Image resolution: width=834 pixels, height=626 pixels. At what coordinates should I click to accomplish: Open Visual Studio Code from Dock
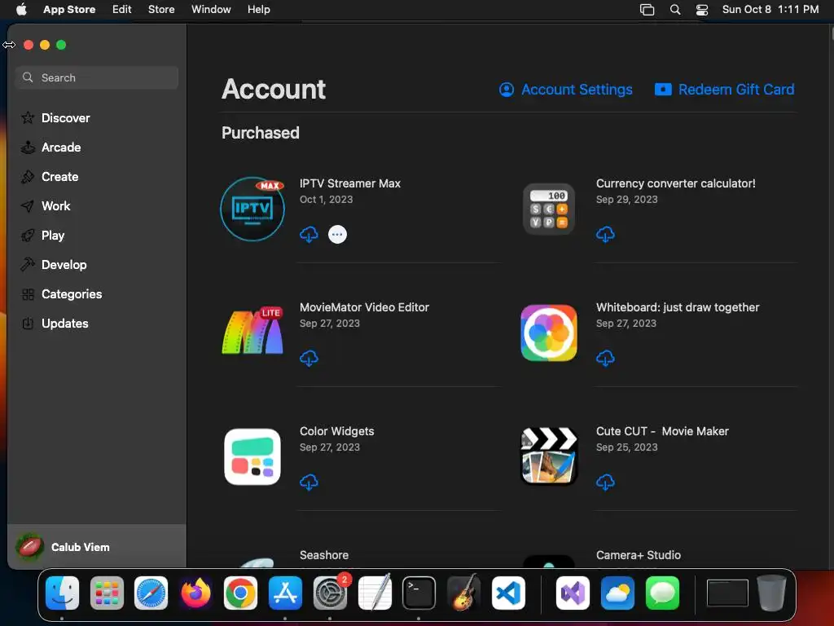tap(508, 593)
